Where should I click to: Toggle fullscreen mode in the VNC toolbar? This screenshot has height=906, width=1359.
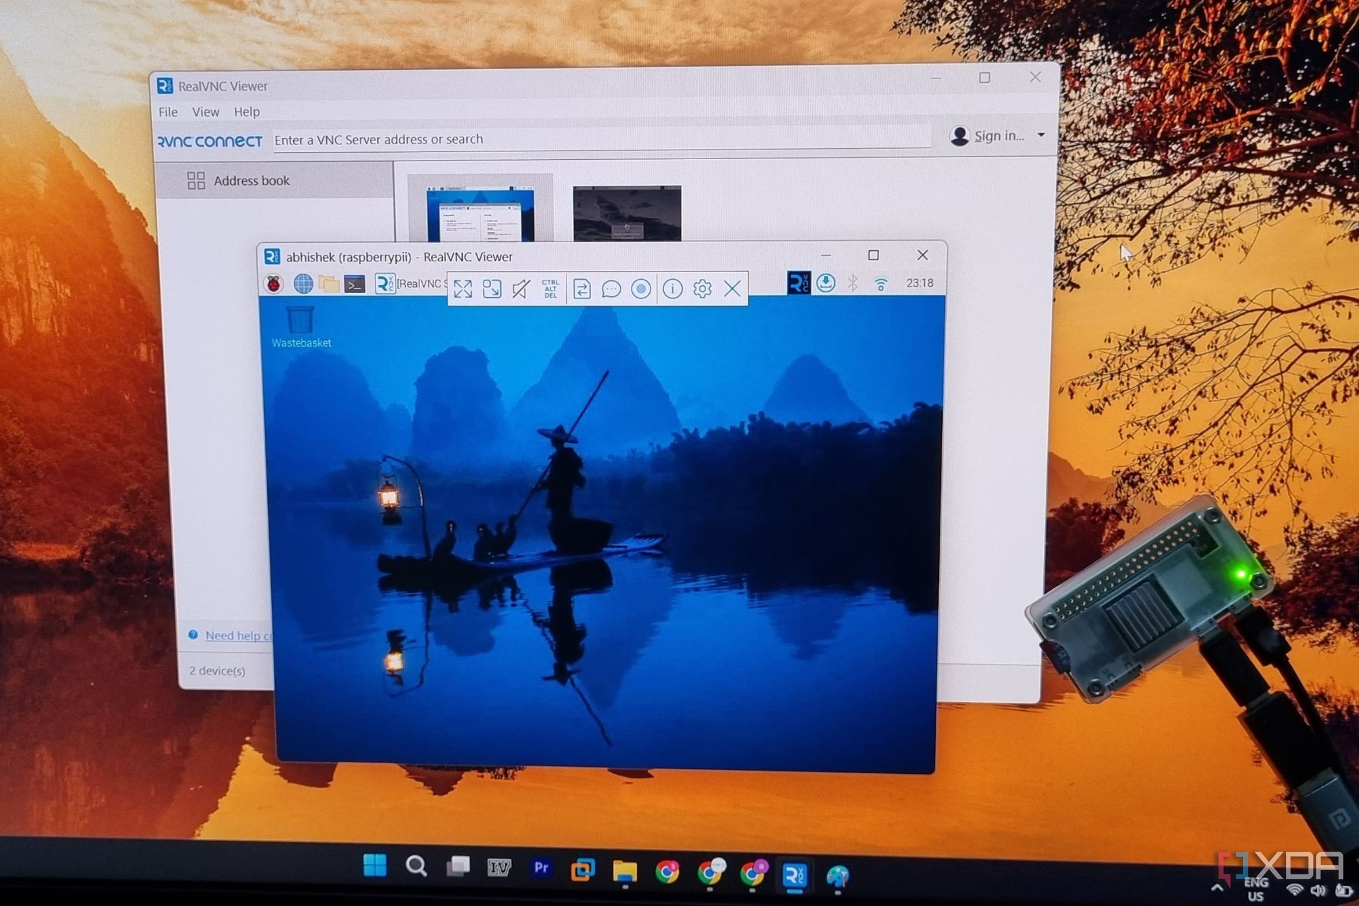click(462, 289)
